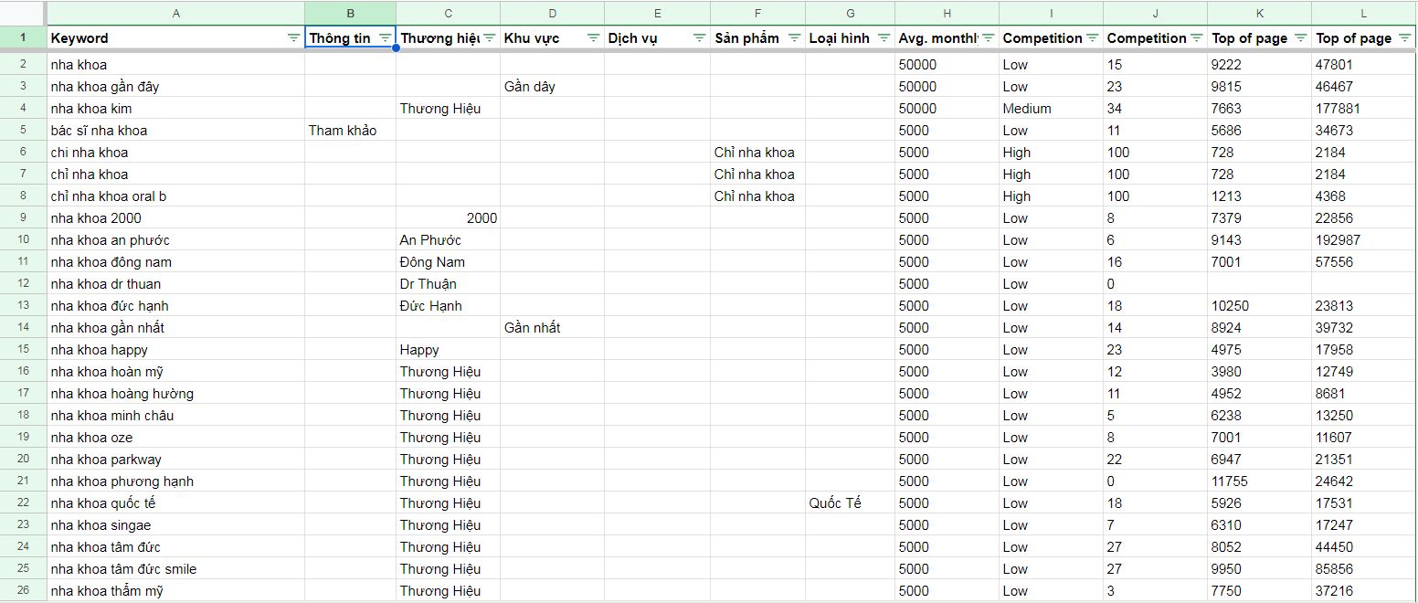Select row 14 by its row number
Viewport: 1418px width, 603px height.
23,328
